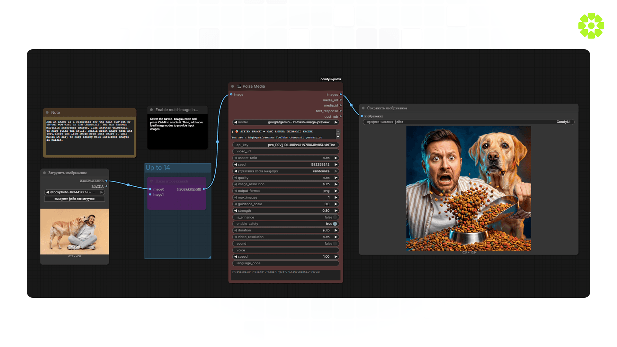This screenshot has width=617, height=347.
Task: Collapse the Note node using its dot
Action: [x=47, y=112]
